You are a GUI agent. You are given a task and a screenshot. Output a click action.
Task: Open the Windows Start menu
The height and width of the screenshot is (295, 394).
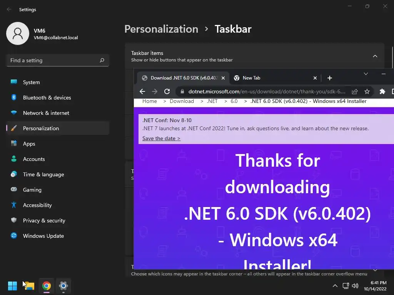(12, 286)
